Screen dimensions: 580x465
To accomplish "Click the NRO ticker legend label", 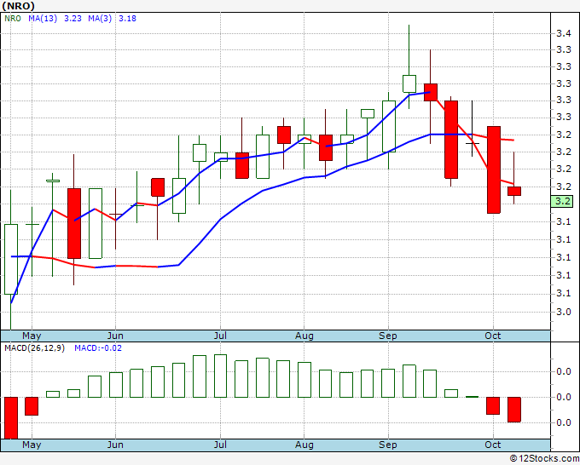I will (13, 18).
